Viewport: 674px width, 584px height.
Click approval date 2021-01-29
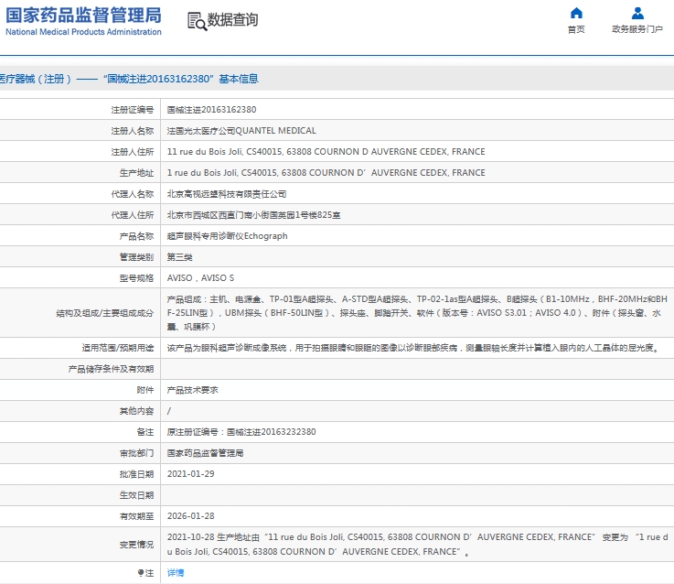(x=190, y=474)
